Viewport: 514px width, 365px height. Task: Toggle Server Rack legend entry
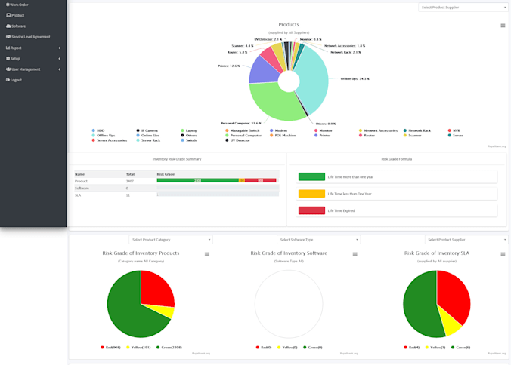pos(148,140)
